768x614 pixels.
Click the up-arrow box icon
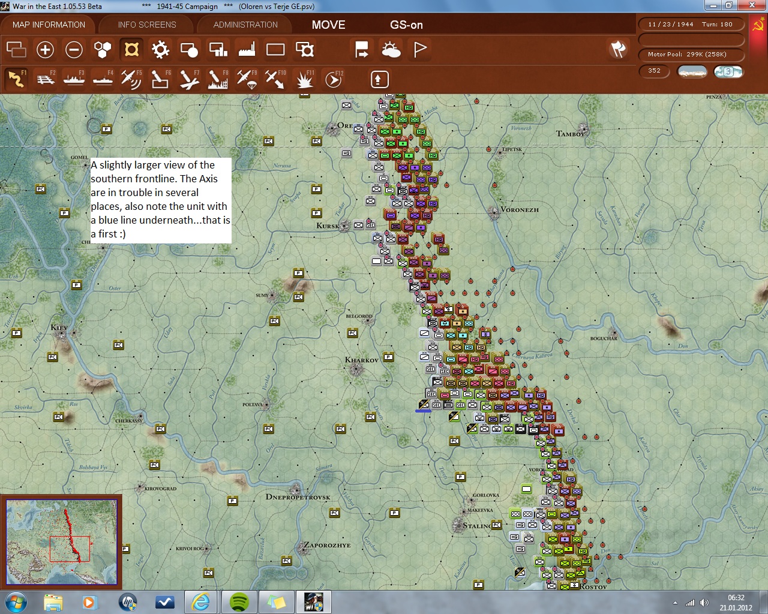point(379,79)
